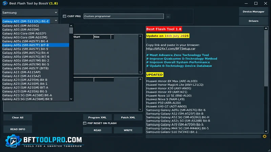This screenshot has height=152, width=271.
Task: Select Galaxy A03 (SM-A035M) from list
Action: pos(36,29)
